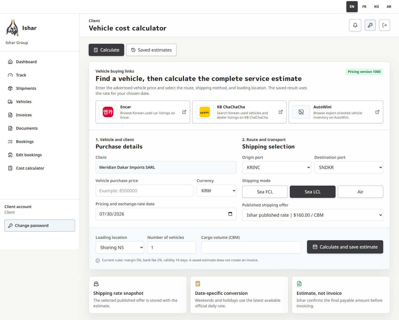Image resolution: width=399 pixels, height=320 pixels.
Task: Select Sea LCL shipping mode
Action: [x=313, y=192]
